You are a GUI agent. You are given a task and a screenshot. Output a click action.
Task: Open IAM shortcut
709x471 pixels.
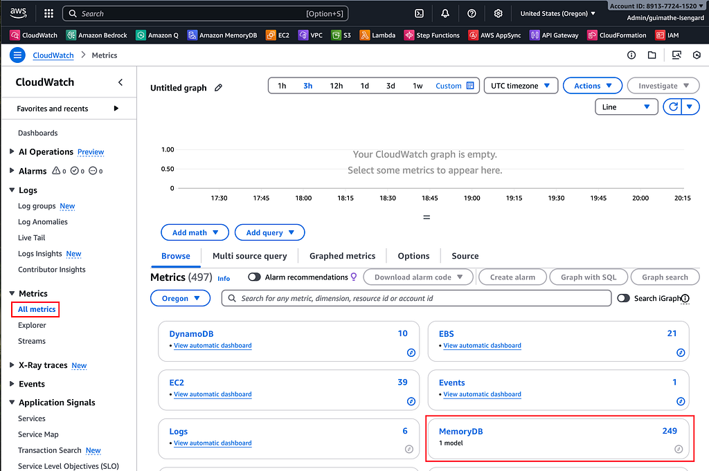[x=667, y=35]
